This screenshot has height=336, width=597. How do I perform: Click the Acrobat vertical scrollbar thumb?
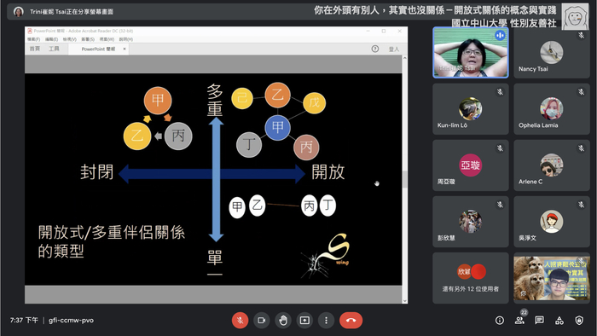pos(405,179)
